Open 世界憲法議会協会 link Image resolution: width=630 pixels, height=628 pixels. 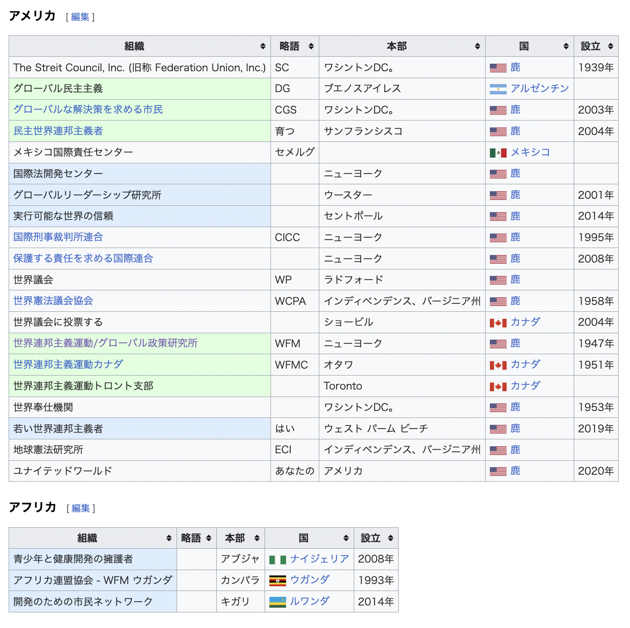coord(53,301)
